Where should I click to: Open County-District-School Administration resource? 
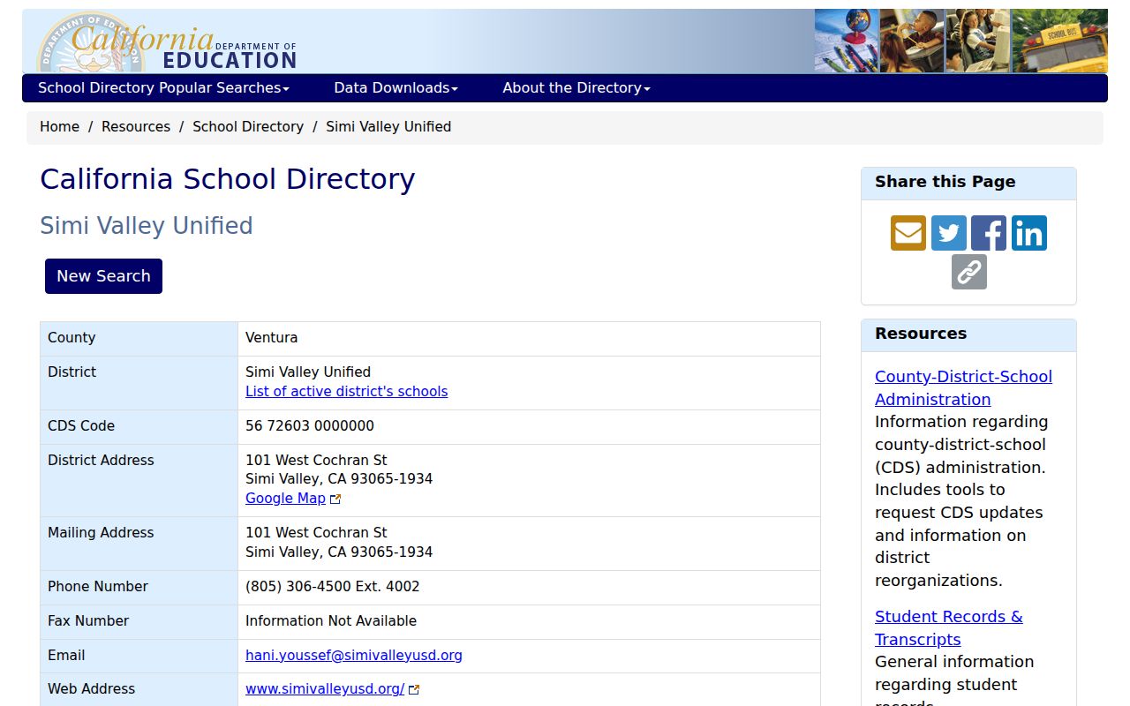click(x=963, y=387)
